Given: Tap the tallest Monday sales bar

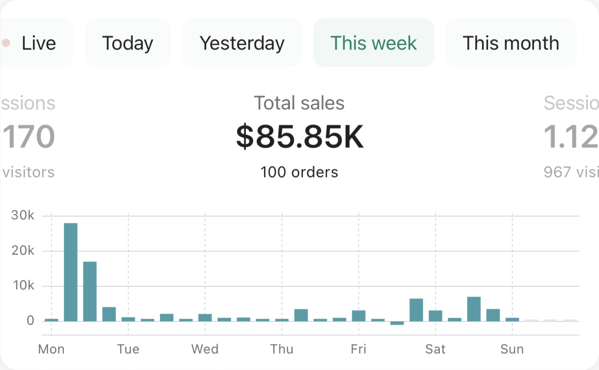Looking at the screenshot, I should [71, 272].
